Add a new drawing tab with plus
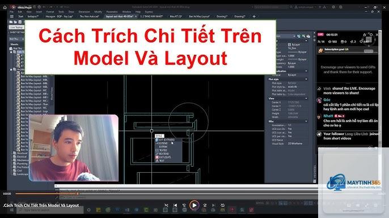Image resolution: width=389 pixels, height=218 pixels. [254, 16]
